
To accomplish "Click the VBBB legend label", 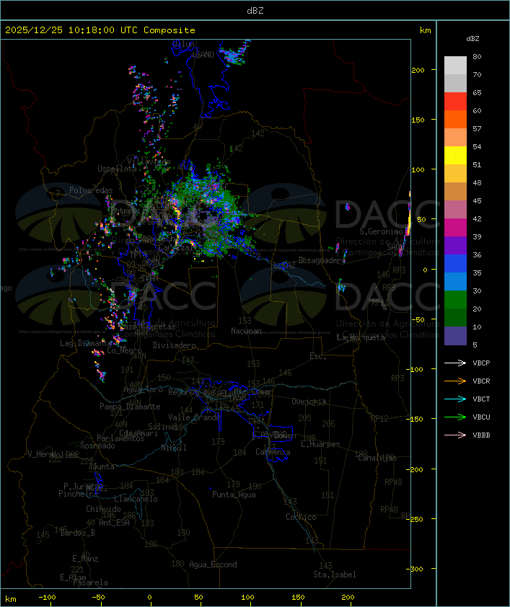I will click(x=481, y=435).
